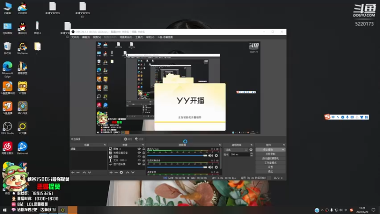
Task: Move the scene down in Scenes panel
Action: 89,172
